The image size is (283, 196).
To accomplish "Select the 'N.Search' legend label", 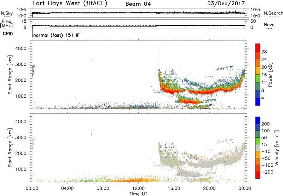I will [x=273, y=13].
